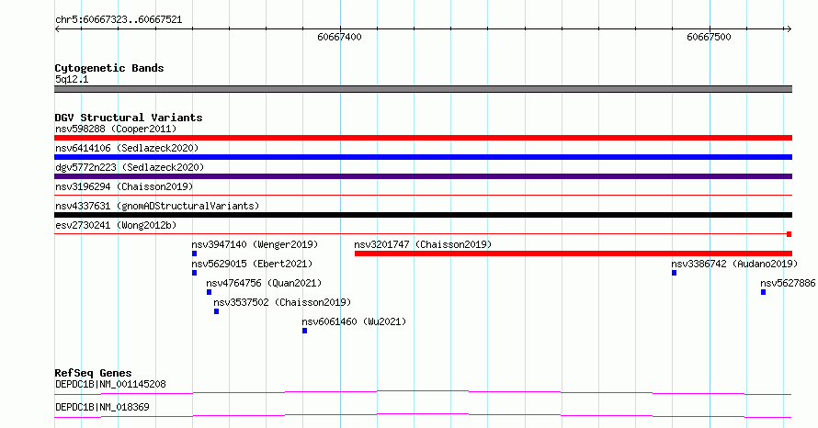This screenshot has width=818, height=428.
Task: Click the RefSeq Genes track heading
Action: 93,373
